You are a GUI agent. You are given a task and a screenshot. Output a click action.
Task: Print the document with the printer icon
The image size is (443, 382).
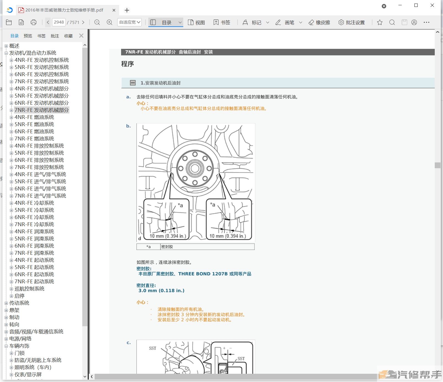click(34, 22)
